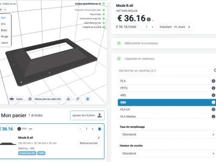The height and width of the screenshot is (162, 216).
Task: Collapse the color dropdown above the list
Action: [x=5, y=10]
